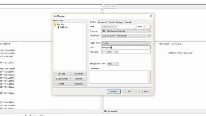Click into the Host input field
Image resolution: width=206 pixels, height=116 pixels.
119,27
